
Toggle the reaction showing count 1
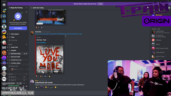coord(50,76)
